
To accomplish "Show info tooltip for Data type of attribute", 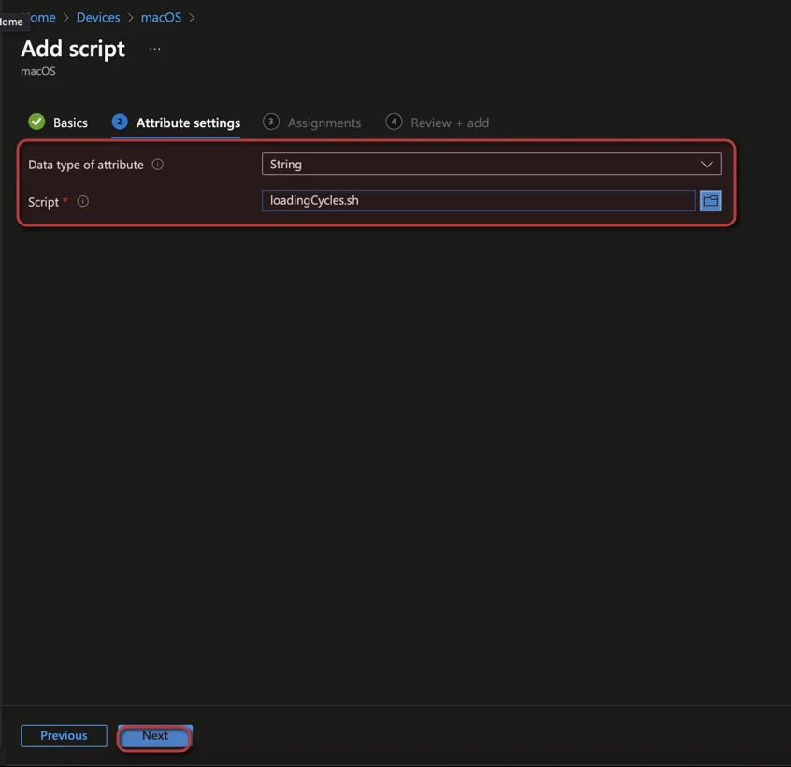I will (x=157, y=165).
